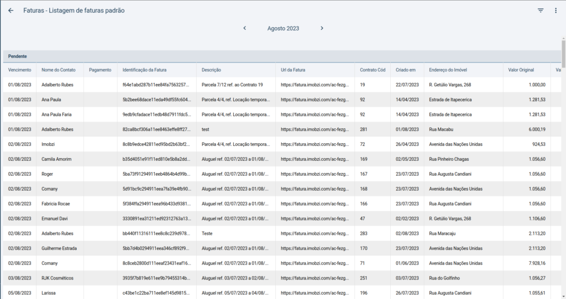
Task: Click the Contrato Cód column header
Action: point(373,70)
